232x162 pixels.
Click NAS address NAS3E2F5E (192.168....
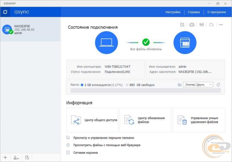pos(195,72)
